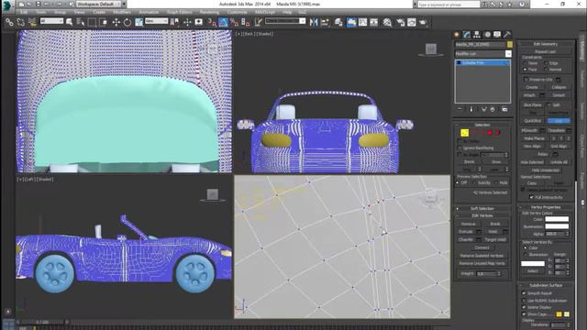Image resolution: width=587 pixels, height=330 pixels.
Task: Open the Group menu
Action: pos(60,12)
